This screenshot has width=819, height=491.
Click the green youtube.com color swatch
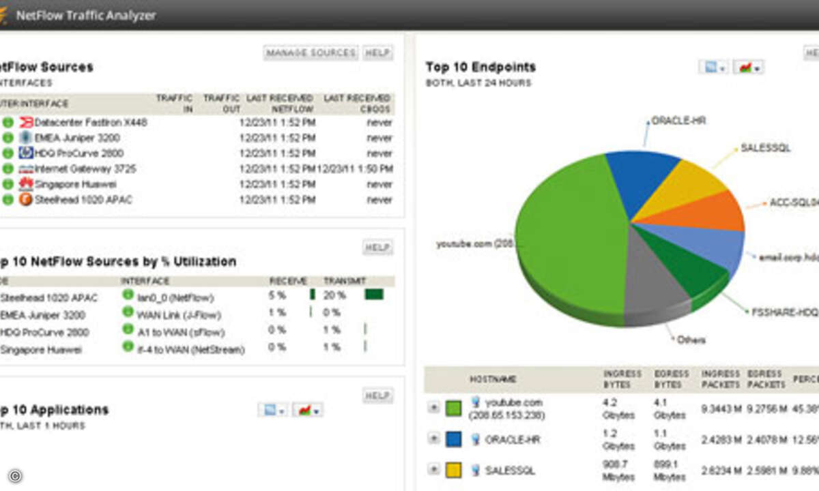coord(454,408)
